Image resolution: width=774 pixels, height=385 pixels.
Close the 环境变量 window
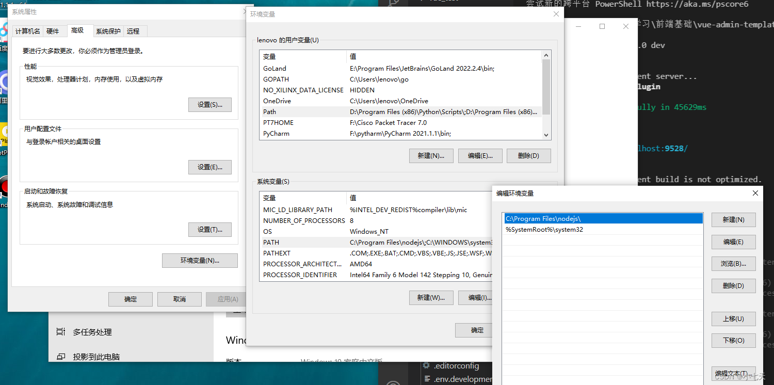click(x=556, y=14)
